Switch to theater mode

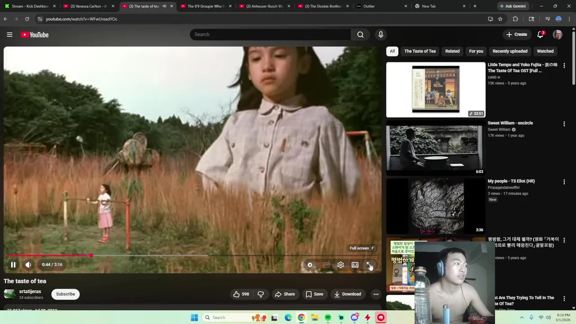tap(355, 265)
